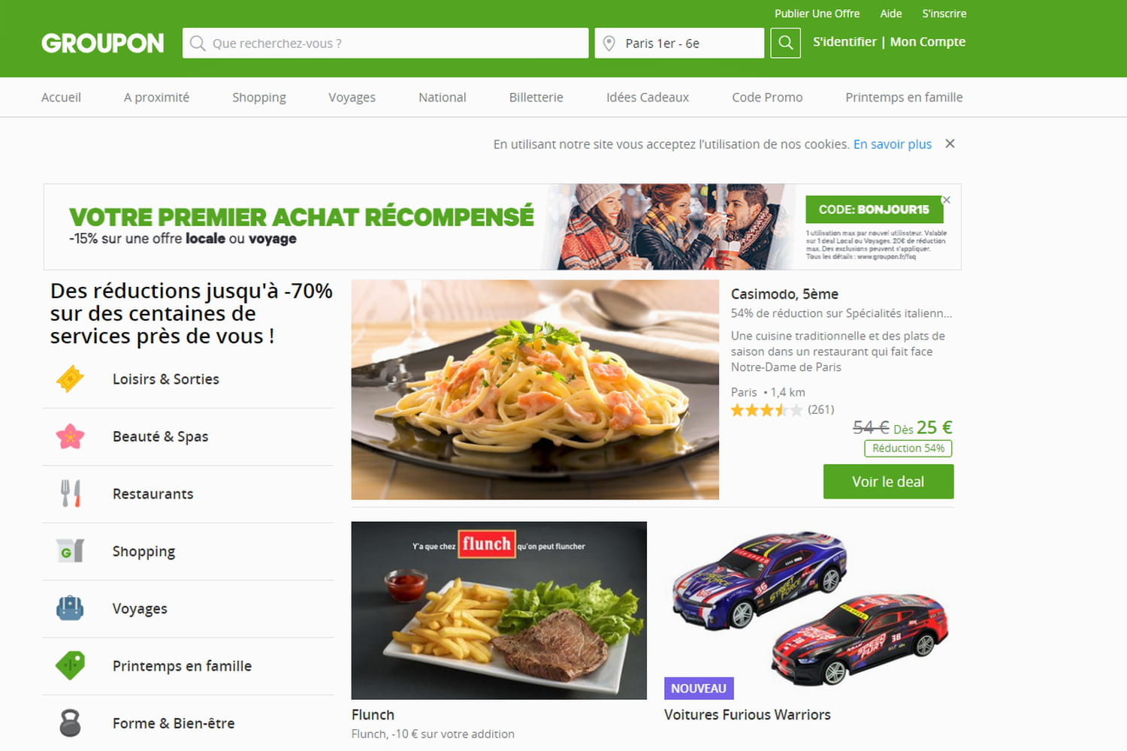This screenshot has height=751, width=1127.
Task: Click the Groupon logo
Action: (x=103, y=43)
